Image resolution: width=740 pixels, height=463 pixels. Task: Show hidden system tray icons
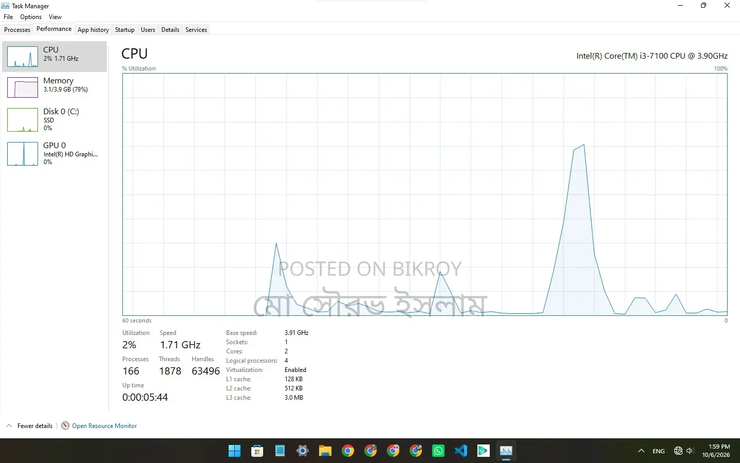[x=641, y=451]
